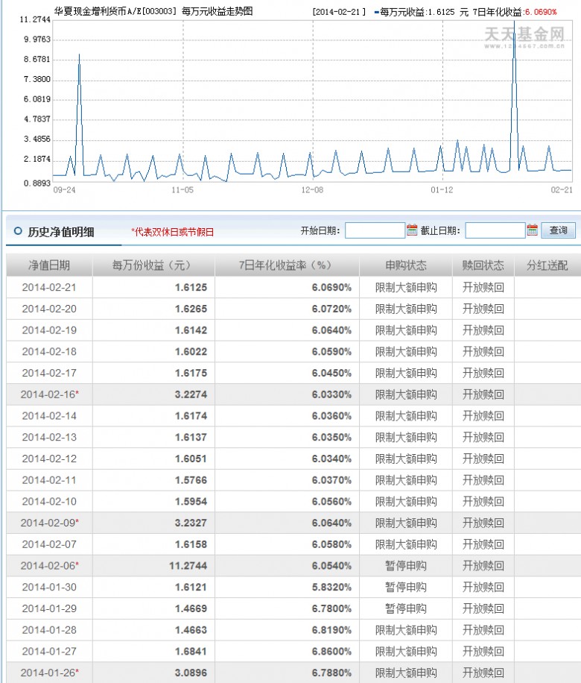Viewport: 581px width, 683px height.
Task: Select the yield value 6.7800%
Action: [x=331, y=608]
